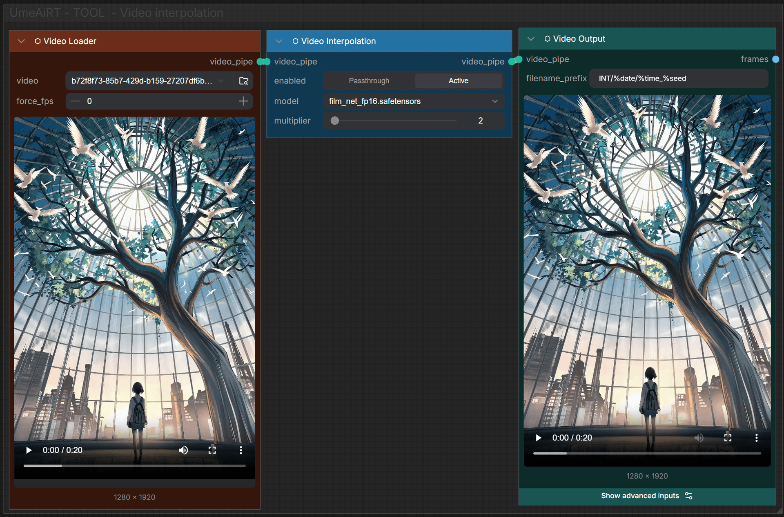
Task: Click the filename_prefix input field
Action: tap(679, 78)
